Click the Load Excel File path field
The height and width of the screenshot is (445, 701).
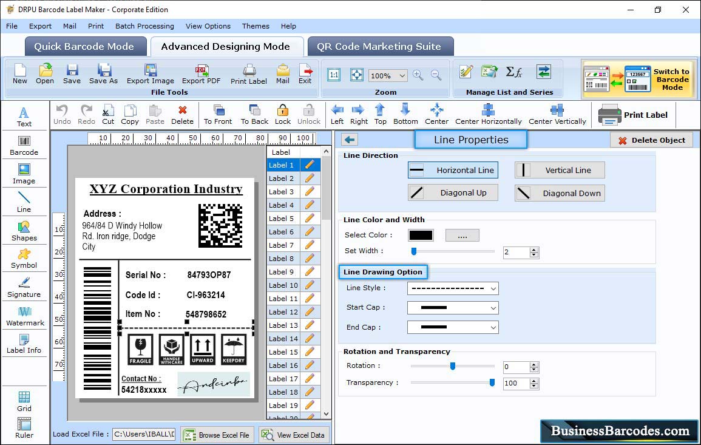tap(143, 434)
